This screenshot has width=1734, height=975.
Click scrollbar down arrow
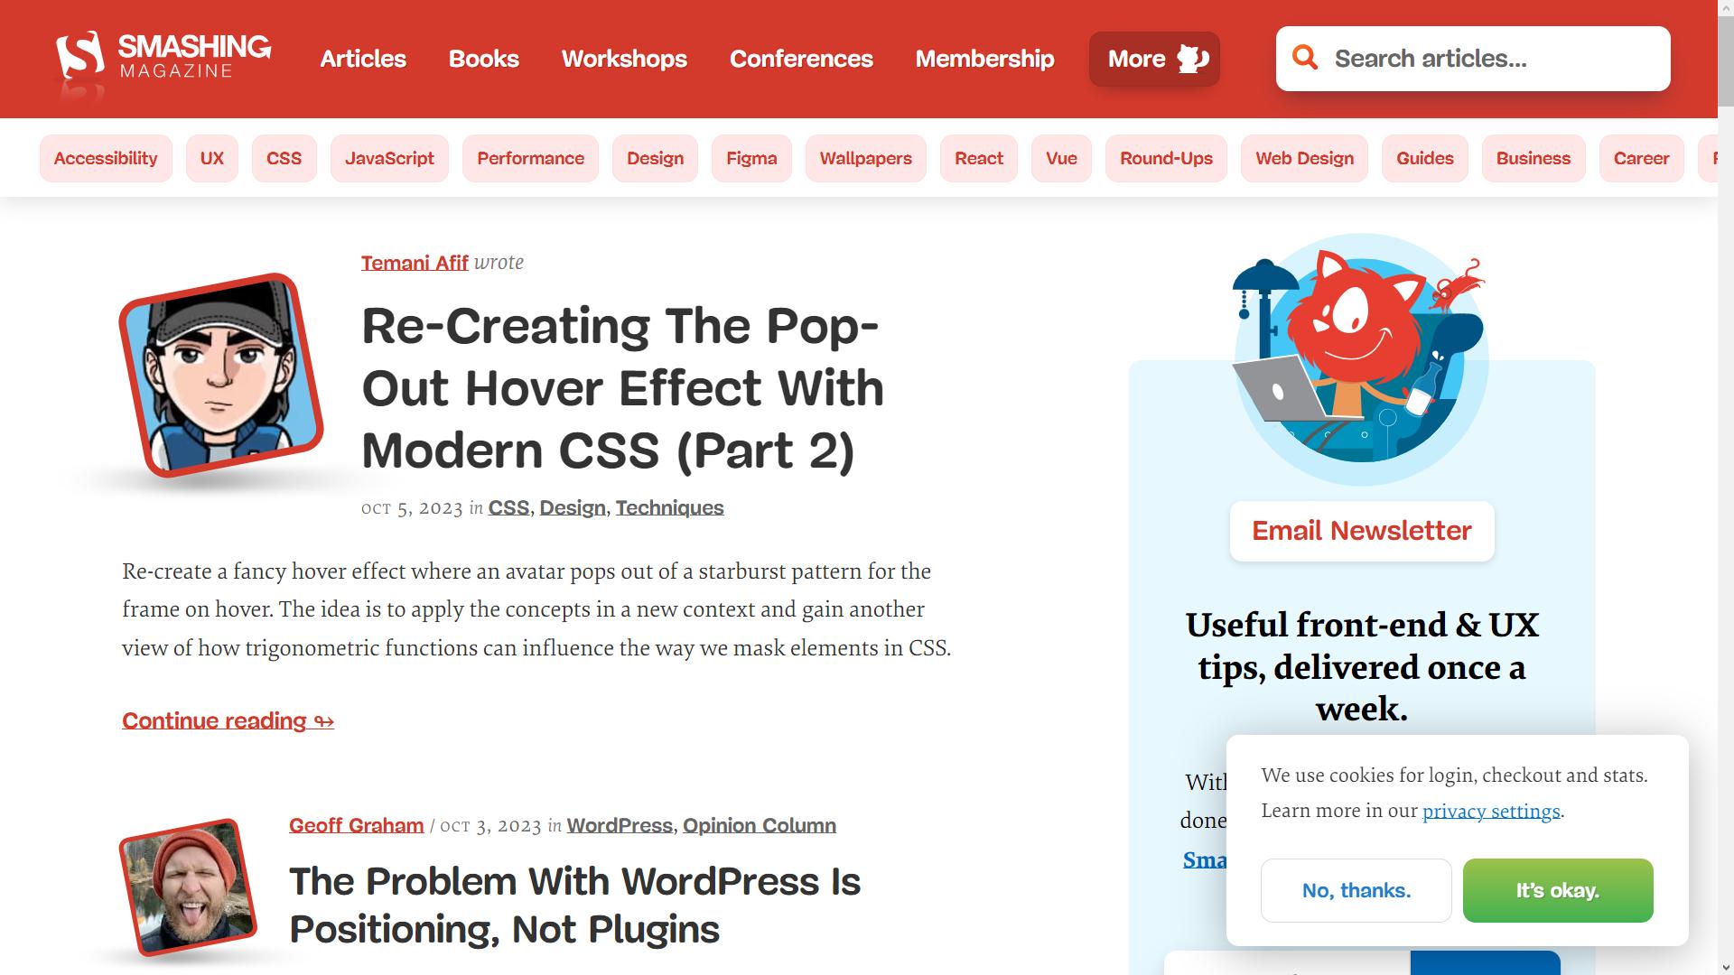pyautogui.click(x=1725, y=966)
